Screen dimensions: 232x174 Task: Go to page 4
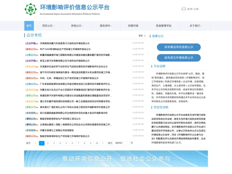point(60,143)
